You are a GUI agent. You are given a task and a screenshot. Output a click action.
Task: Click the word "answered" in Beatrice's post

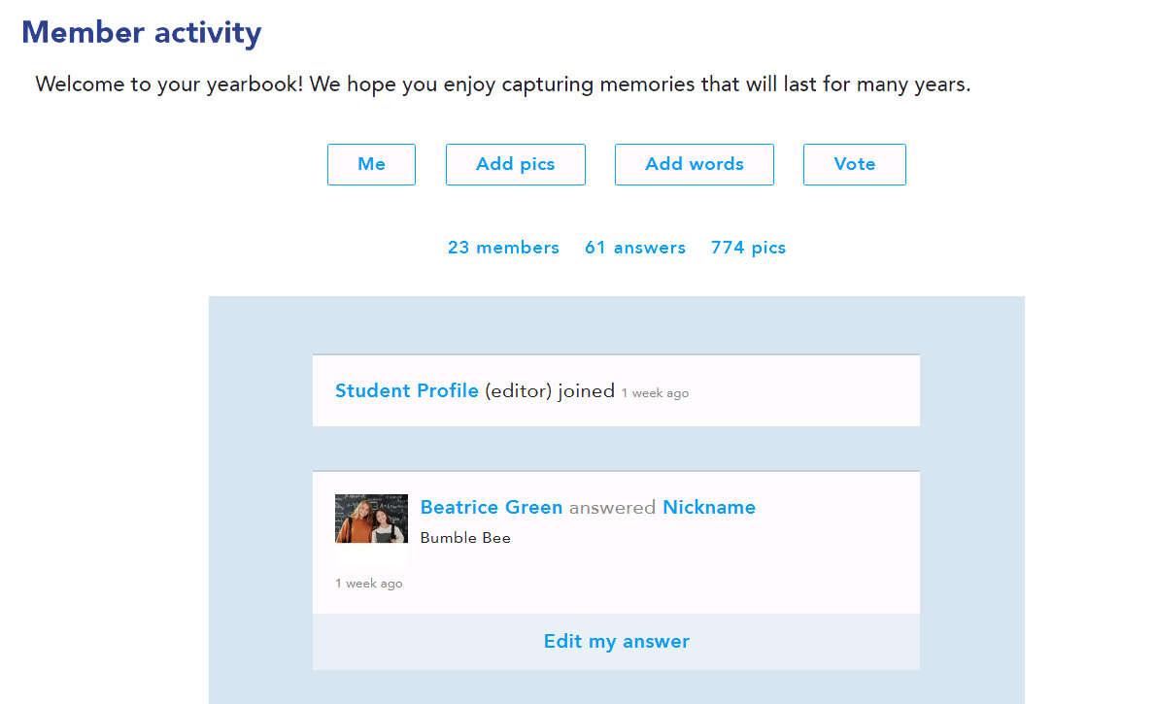click(612, 507)
